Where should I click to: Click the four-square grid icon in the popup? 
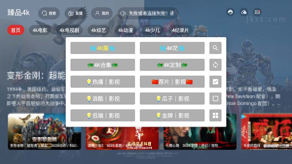coord(215,115)
